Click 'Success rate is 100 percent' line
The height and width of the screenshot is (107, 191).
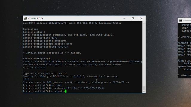76,82
